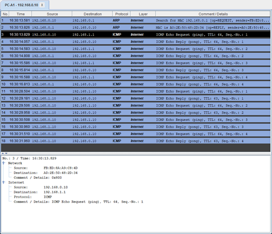Screen dimensions: 272x234
Task: Select the PC-A1 - 192.168.0.10 tab
Action: pyautogui.click(x=22, y=5)
